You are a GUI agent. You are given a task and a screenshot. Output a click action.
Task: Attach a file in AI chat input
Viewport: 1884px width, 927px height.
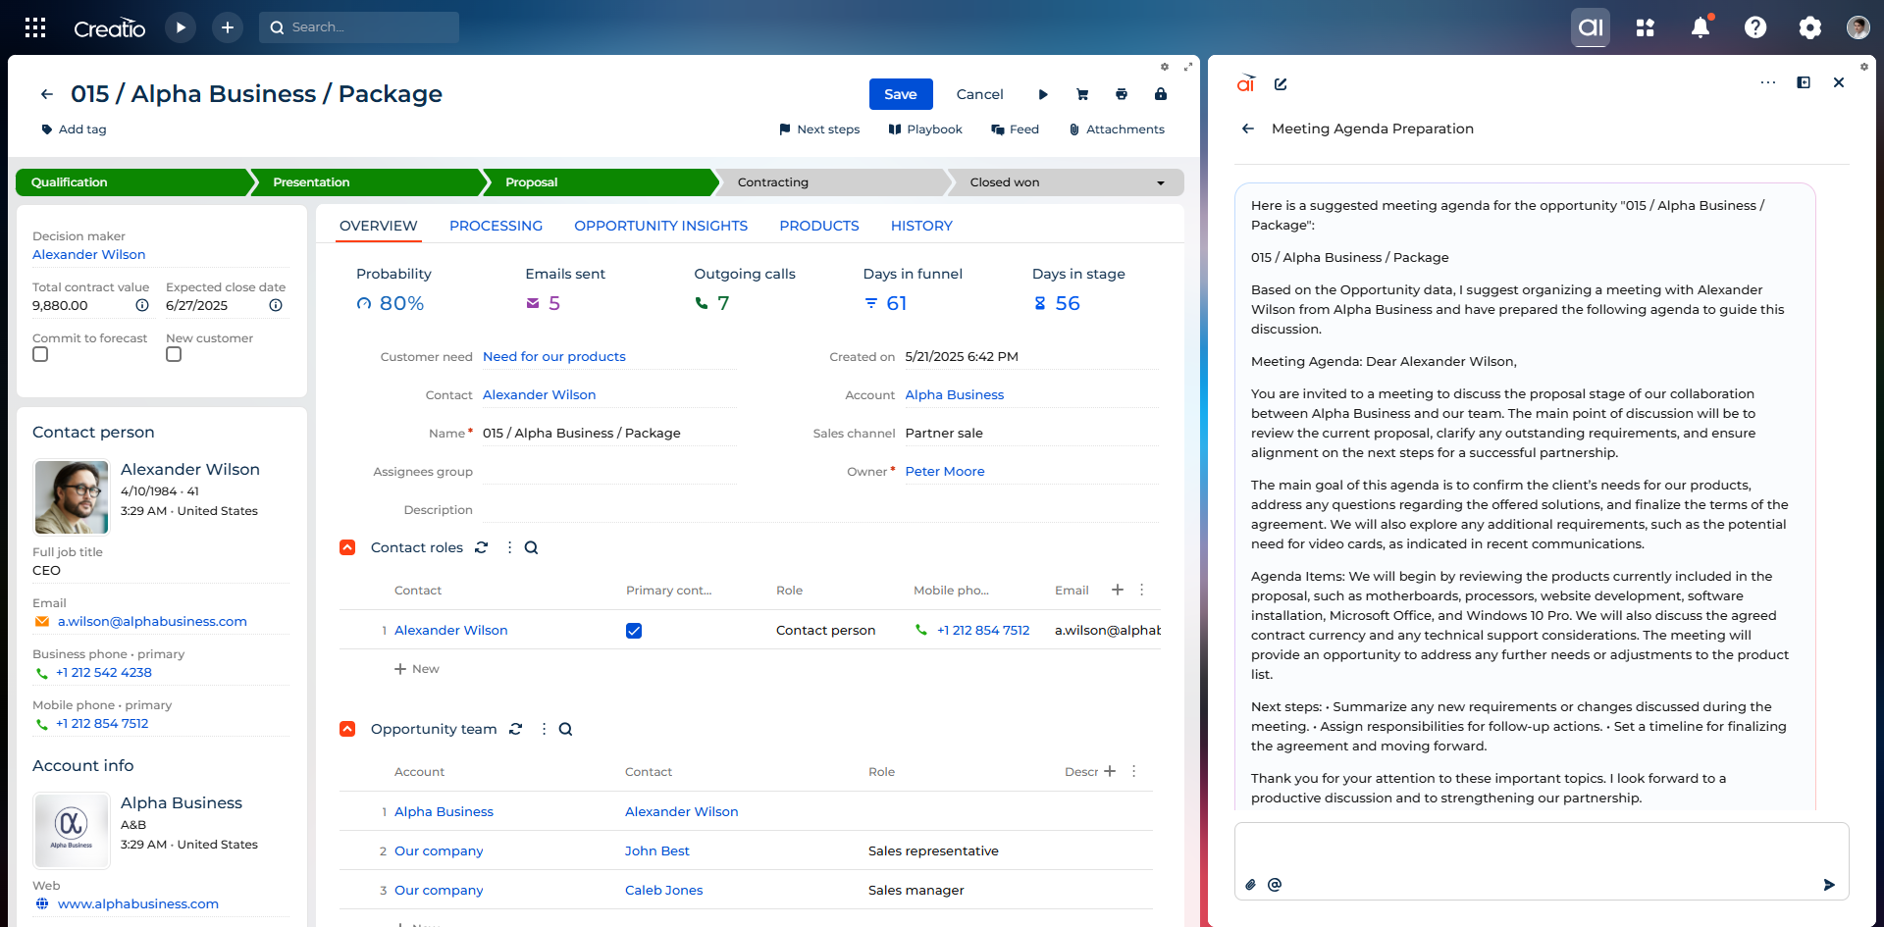coord(1250,885)
